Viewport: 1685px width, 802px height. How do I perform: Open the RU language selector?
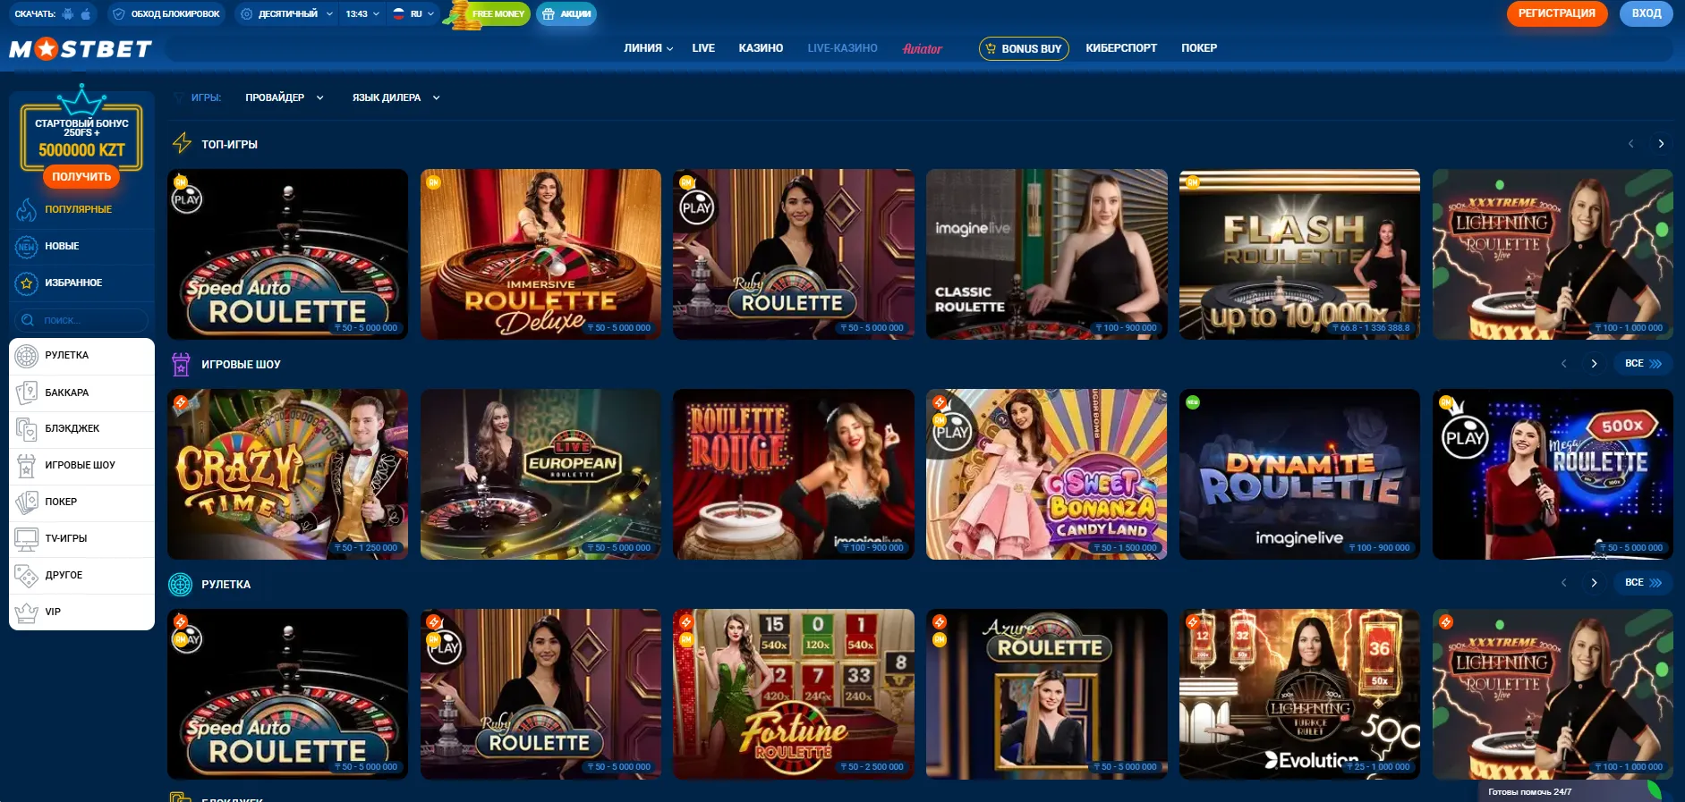pos(414,14)
